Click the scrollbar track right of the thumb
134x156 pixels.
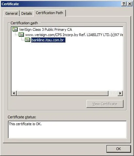click(113, 93)
